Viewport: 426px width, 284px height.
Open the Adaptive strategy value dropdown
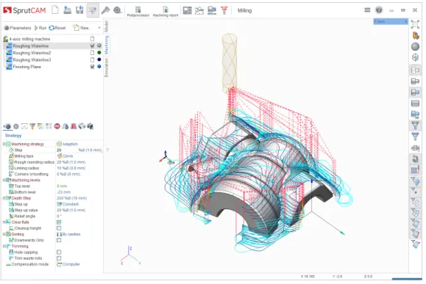tap(79, 144)
